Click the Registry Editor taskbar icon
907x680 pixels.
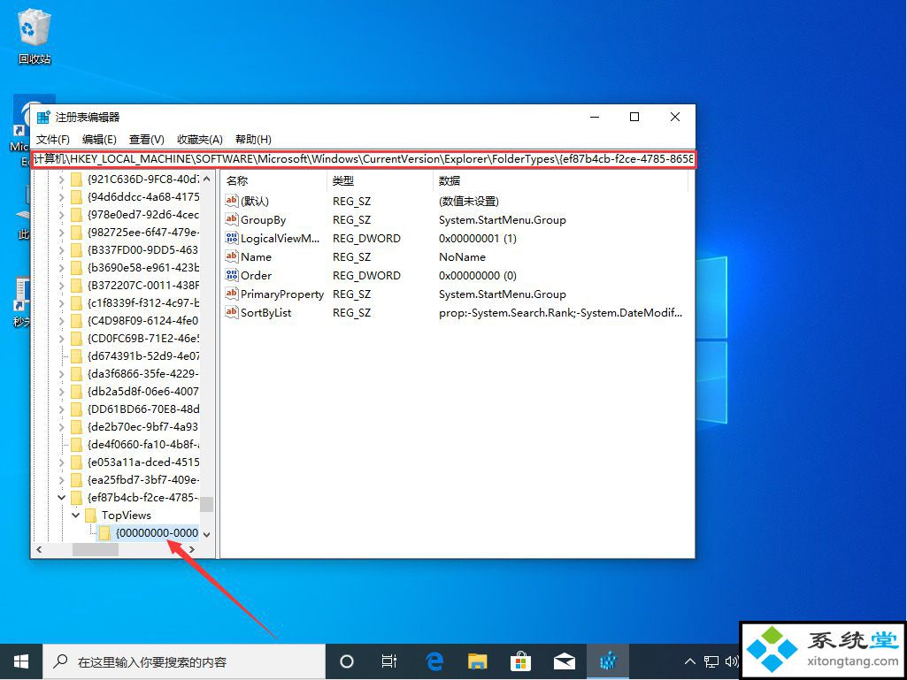coord(608,661)
